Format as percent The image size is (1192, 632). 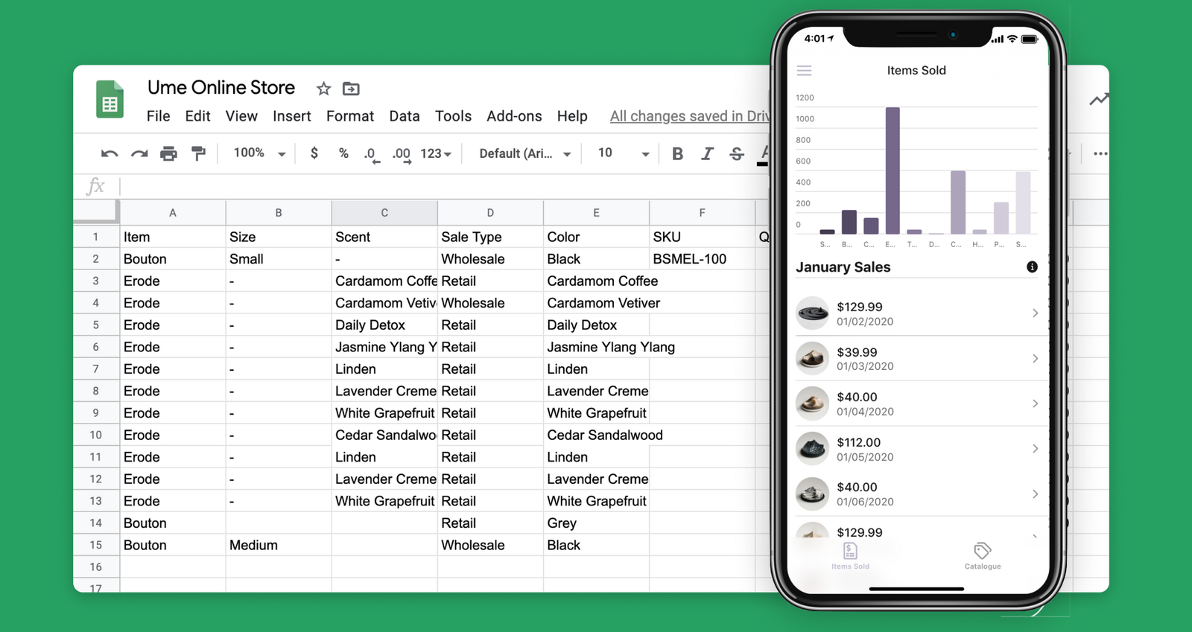pyautogui.click(x=343, y=153)
